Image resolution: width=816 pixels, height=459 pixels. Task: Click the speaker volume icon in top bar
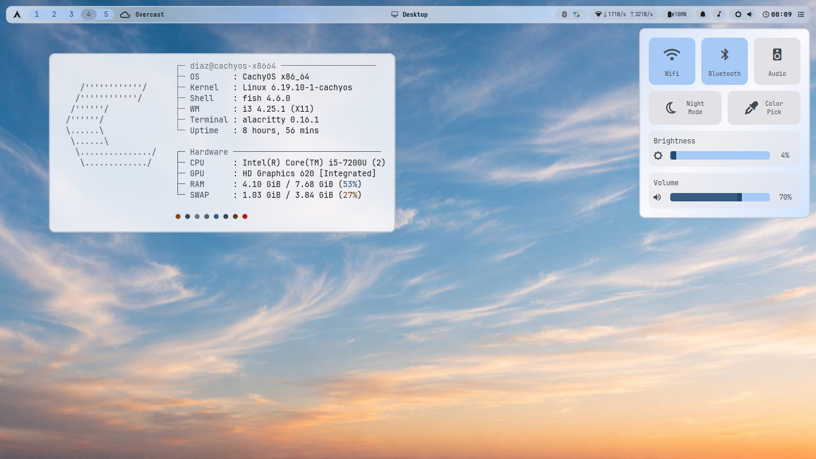tap(750, 14)
